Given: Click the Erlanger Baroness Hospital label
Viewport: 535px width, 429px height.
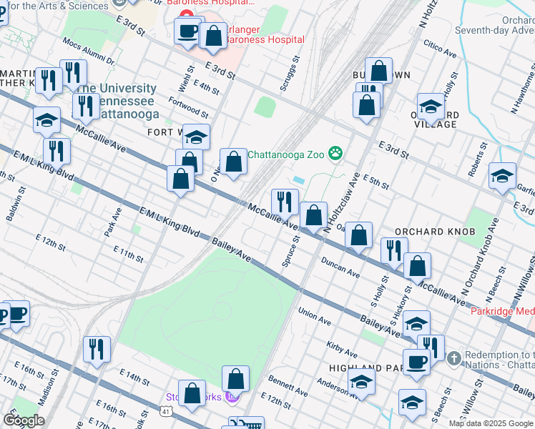Looking at the screenshot, I should (x=265, y=34).
